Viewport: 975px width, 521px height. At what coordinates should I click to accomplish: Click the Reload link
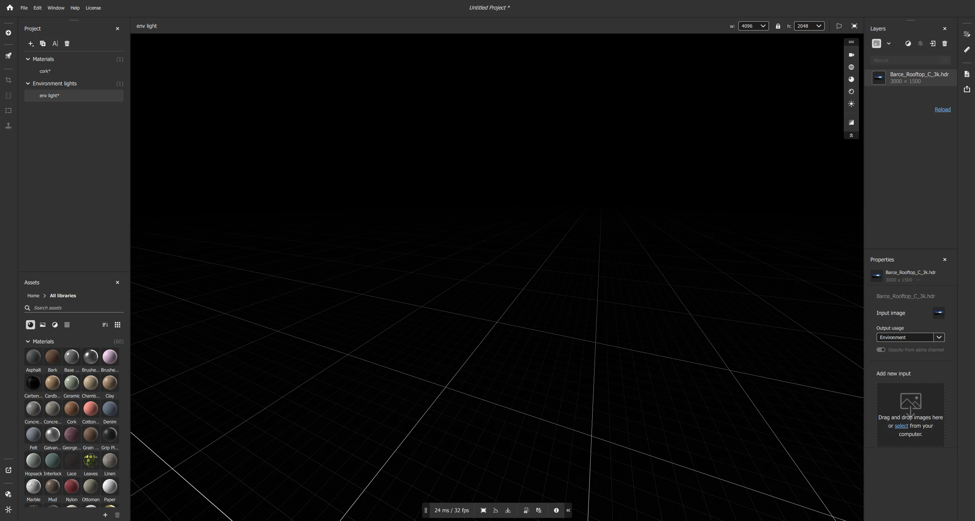pyautogui.click(x=942, y=109)
